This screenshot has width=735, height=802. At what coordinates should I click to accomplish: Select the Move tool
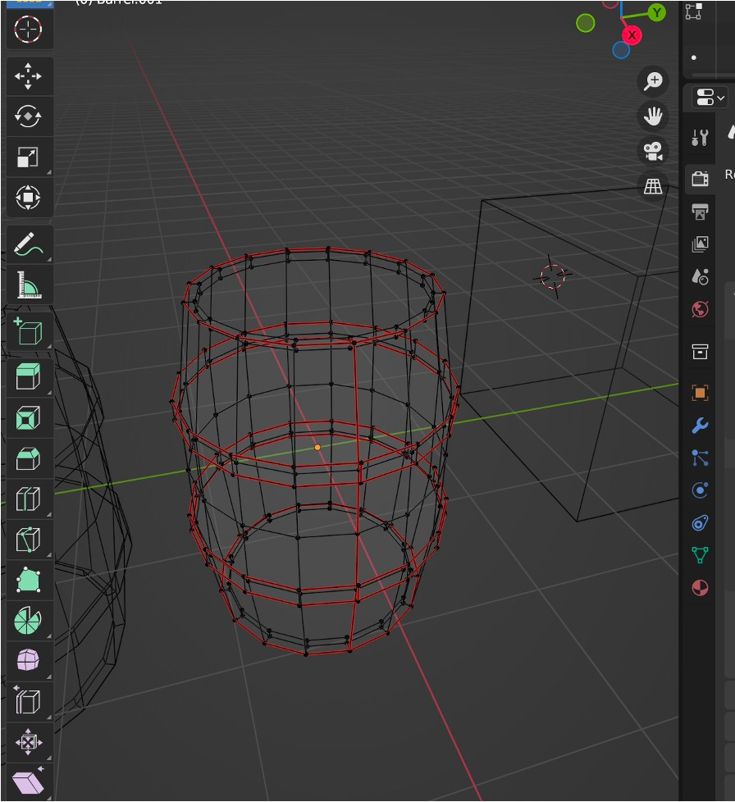[30, 76]
